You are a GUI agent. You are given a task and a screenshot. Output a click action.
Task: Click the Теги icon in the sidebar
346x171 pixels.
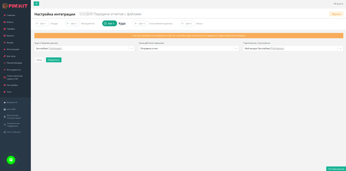click(x=4, y=92)
